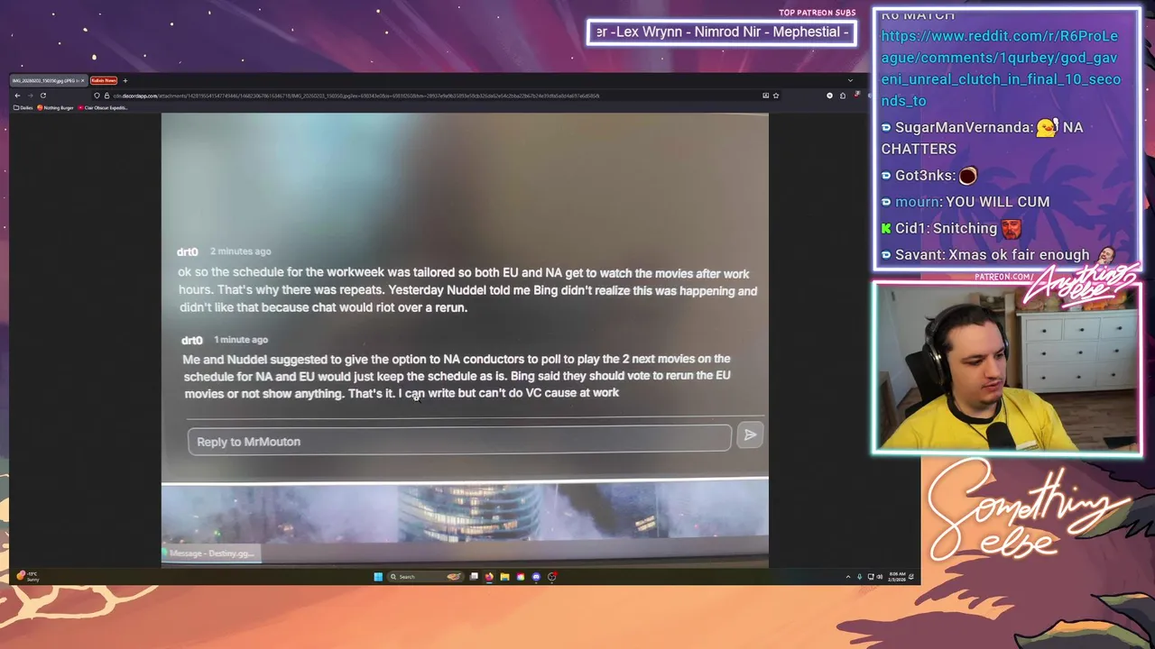Switch to the IMG_20260203 image tab
1155x649 pixels.
click(47, 80)
